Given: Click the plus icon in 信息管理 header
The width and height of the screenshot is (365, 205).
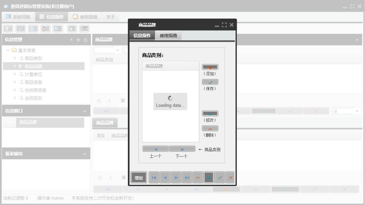Looking at the screenshot, I should (x=78, y=40).
